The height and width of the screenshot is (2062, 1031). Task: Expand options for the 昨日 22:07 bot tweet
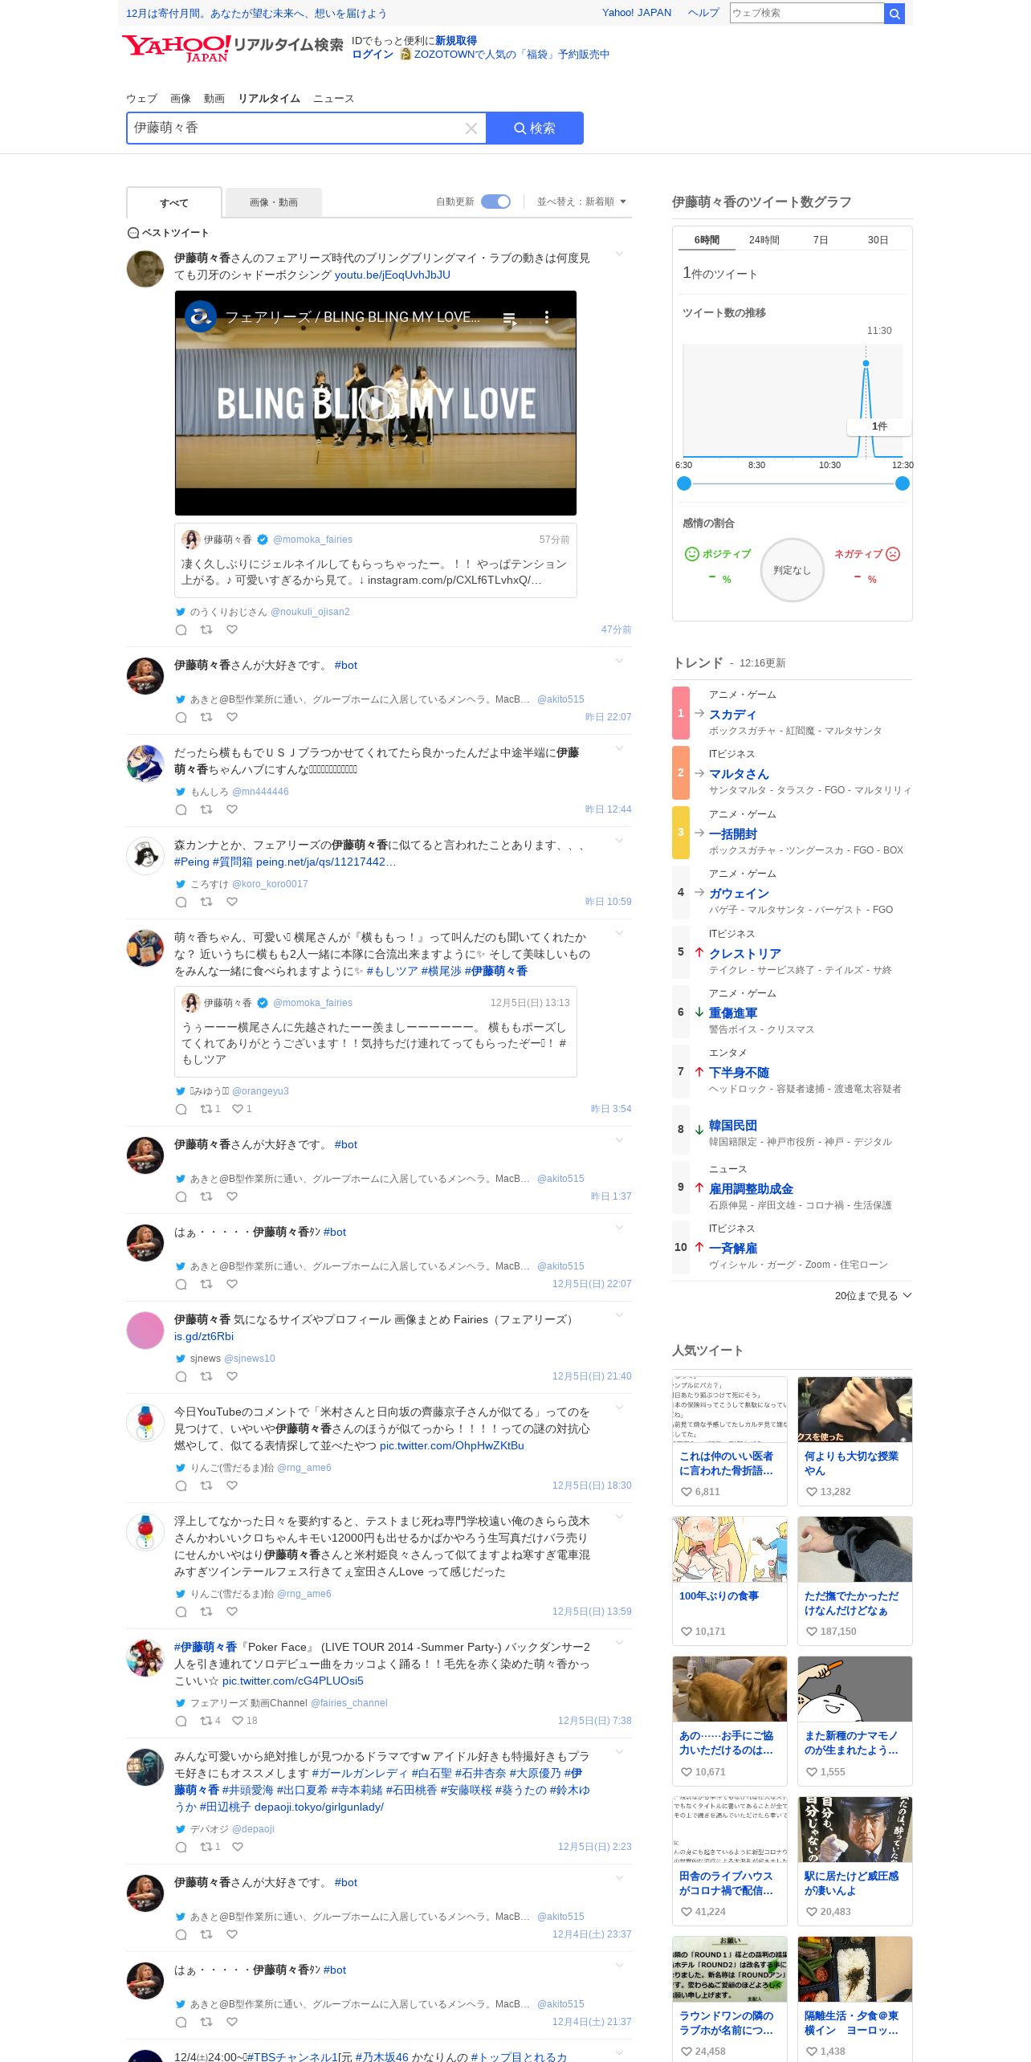(619, 662)
